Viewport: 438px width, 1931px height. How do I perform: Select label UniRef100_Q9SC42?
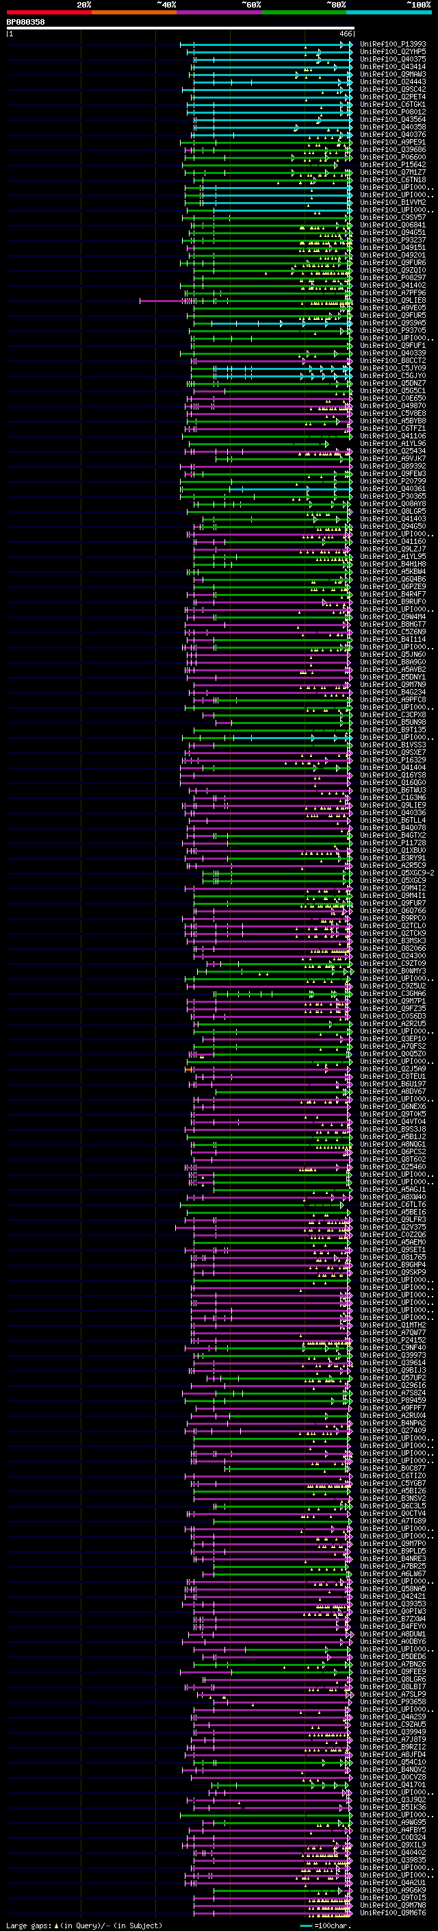coord(393,89)
